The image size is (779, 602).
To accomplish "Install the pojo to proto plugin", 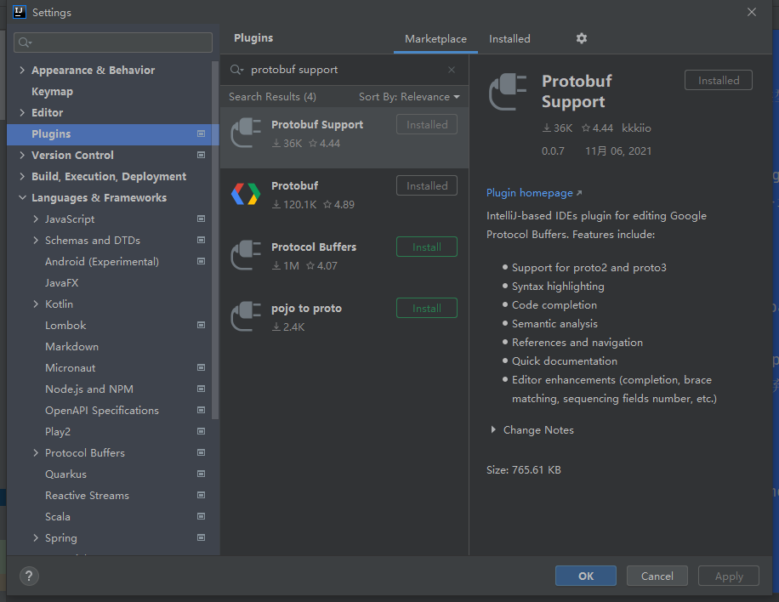I will [426, 308].
